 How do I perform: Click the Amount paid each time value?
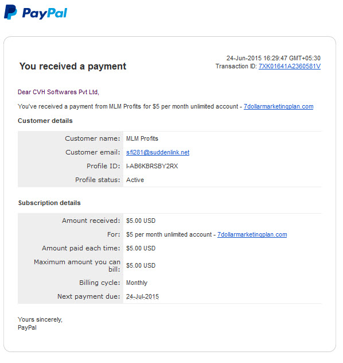coord(141,248)
